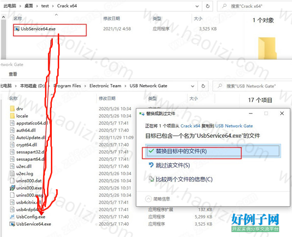
Task: Sort by 名称 column in USB Network Gate window
Action: [x=13, y=98]
